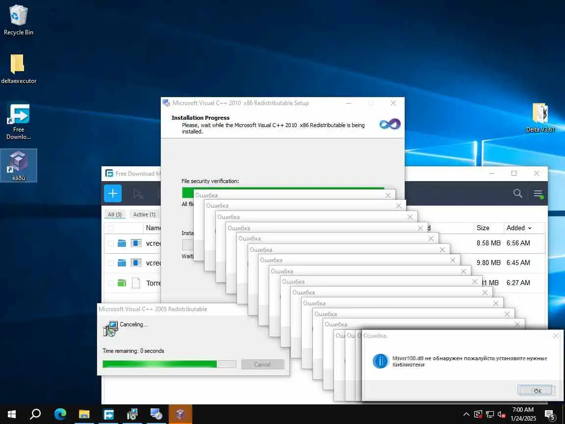Click the Size column header
Viewport: 565px width, 424px height.
(x=483, y=228)
